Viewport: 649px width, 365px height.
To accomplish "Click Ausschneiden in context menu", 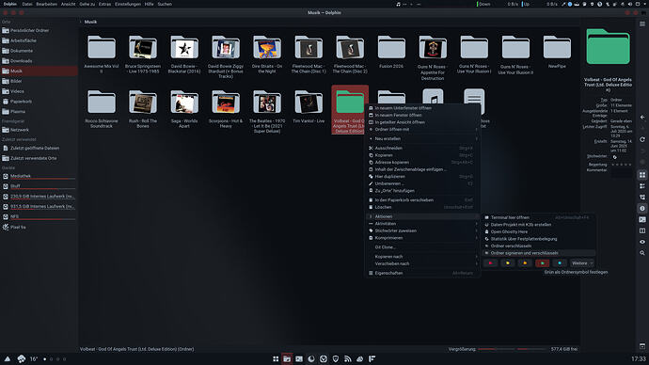I will point(422,148).
